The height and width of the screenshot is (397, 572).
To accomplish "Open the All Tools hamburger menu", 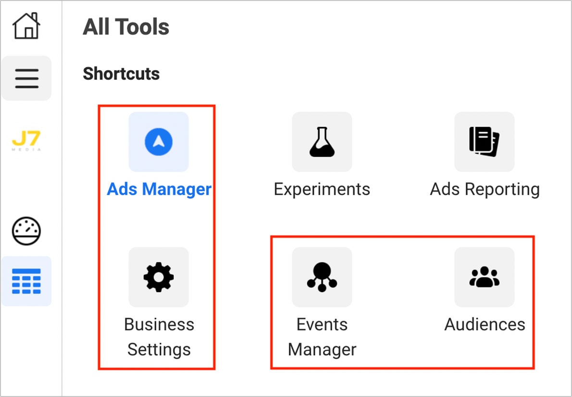I will (26, 78).
